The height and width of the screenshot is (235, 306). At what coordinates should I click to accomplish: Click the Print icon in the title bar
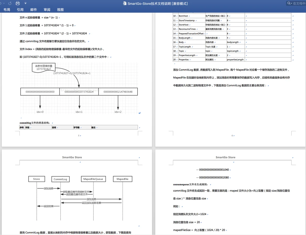click(18, 3)
